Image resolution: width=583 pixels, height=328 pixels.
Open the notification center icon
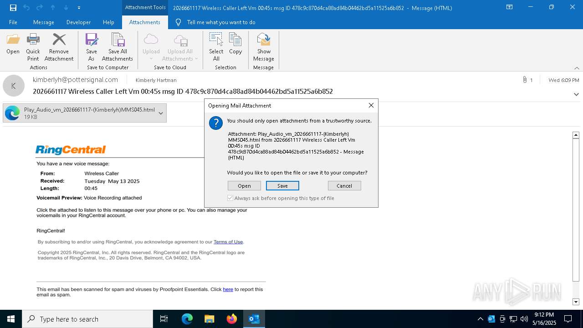pyautogui.click(x=568, y=319)
